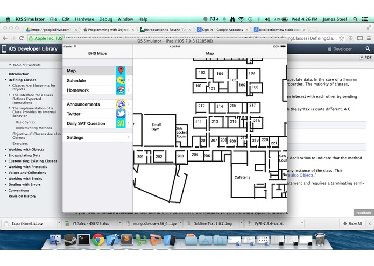Viewport: 374px width, 266px height.
Task: Open the Debug menu
Action: pyautogui.click(x=105, y=19)
